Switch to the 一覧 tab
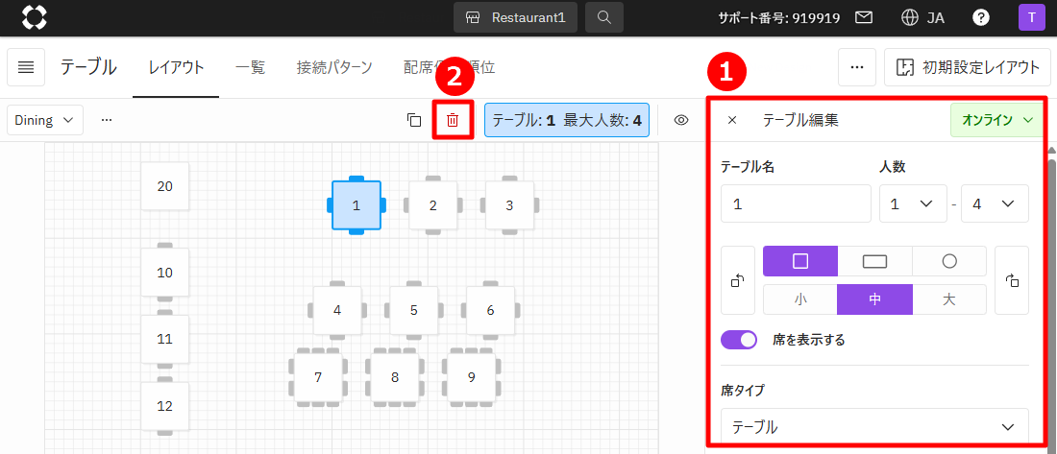 click(251, 67)
